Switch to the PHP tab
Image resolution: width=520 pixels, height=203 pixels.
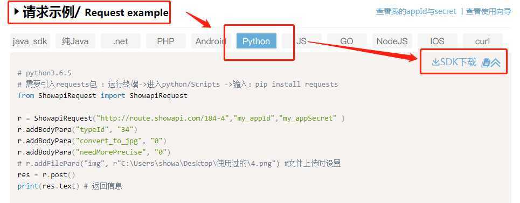[166, 41]
